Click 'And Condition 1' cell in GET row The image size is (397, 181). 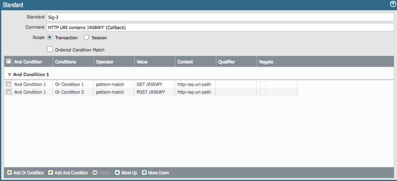(x=32, y=84)
